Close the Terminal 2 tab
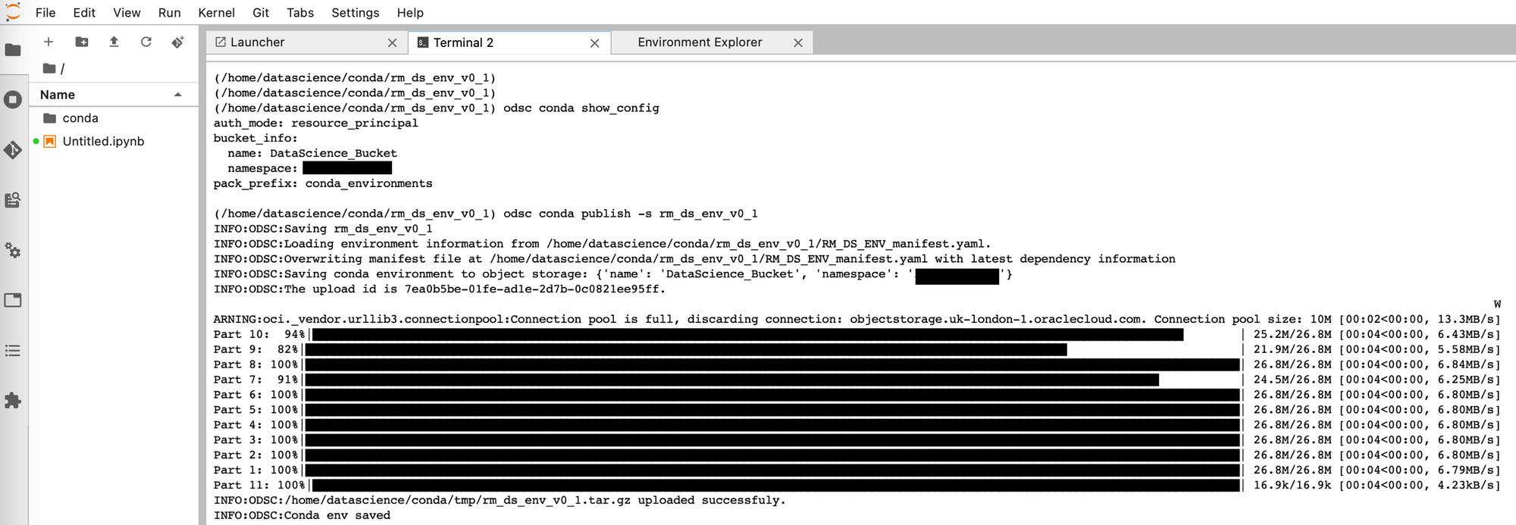 pos(595,43)
